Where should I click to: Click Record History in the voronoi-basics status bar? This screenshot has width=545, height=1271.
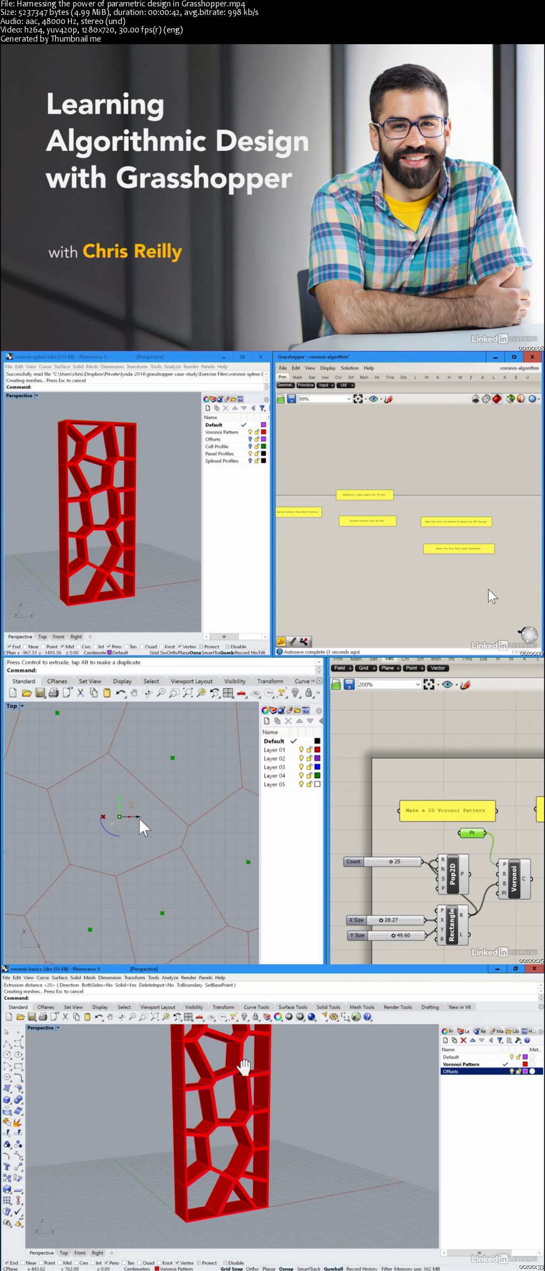coord(362,1269)
